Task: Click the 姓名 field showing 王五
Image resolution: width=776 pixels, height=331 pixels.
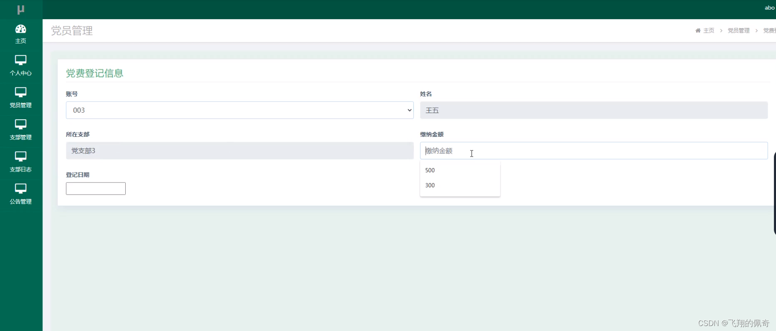Action: (x=594, y=110)
